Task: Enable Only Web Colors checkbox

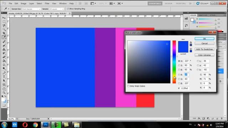Action: click(128, 86)
